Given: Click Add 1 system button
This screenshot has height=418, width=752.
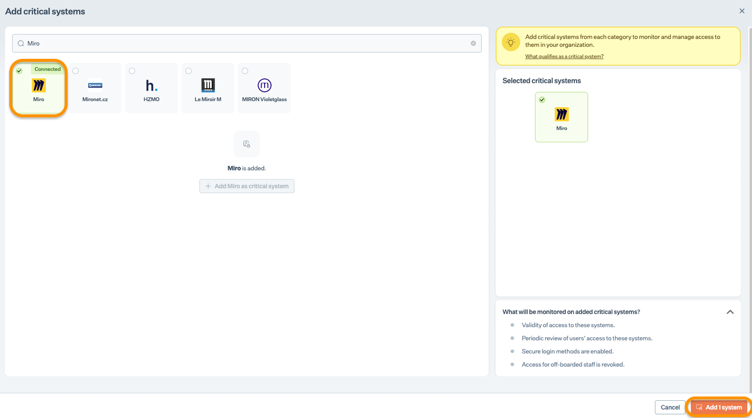Looking at the screenshot, I should click(x=719, y=407).
